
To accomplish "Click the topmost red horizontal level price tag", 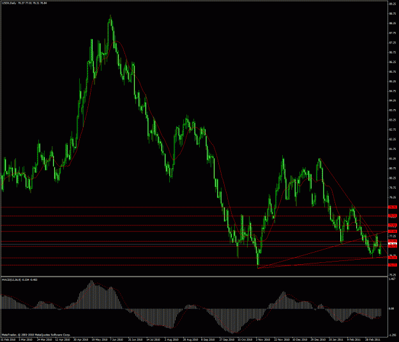I will (x=393, y=207).
